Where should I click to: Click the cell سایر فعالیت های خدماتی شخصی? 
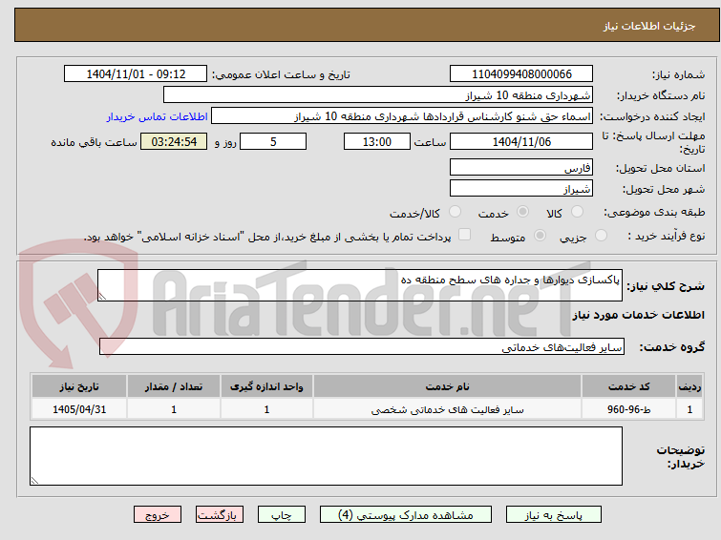[x=448, y=409]
